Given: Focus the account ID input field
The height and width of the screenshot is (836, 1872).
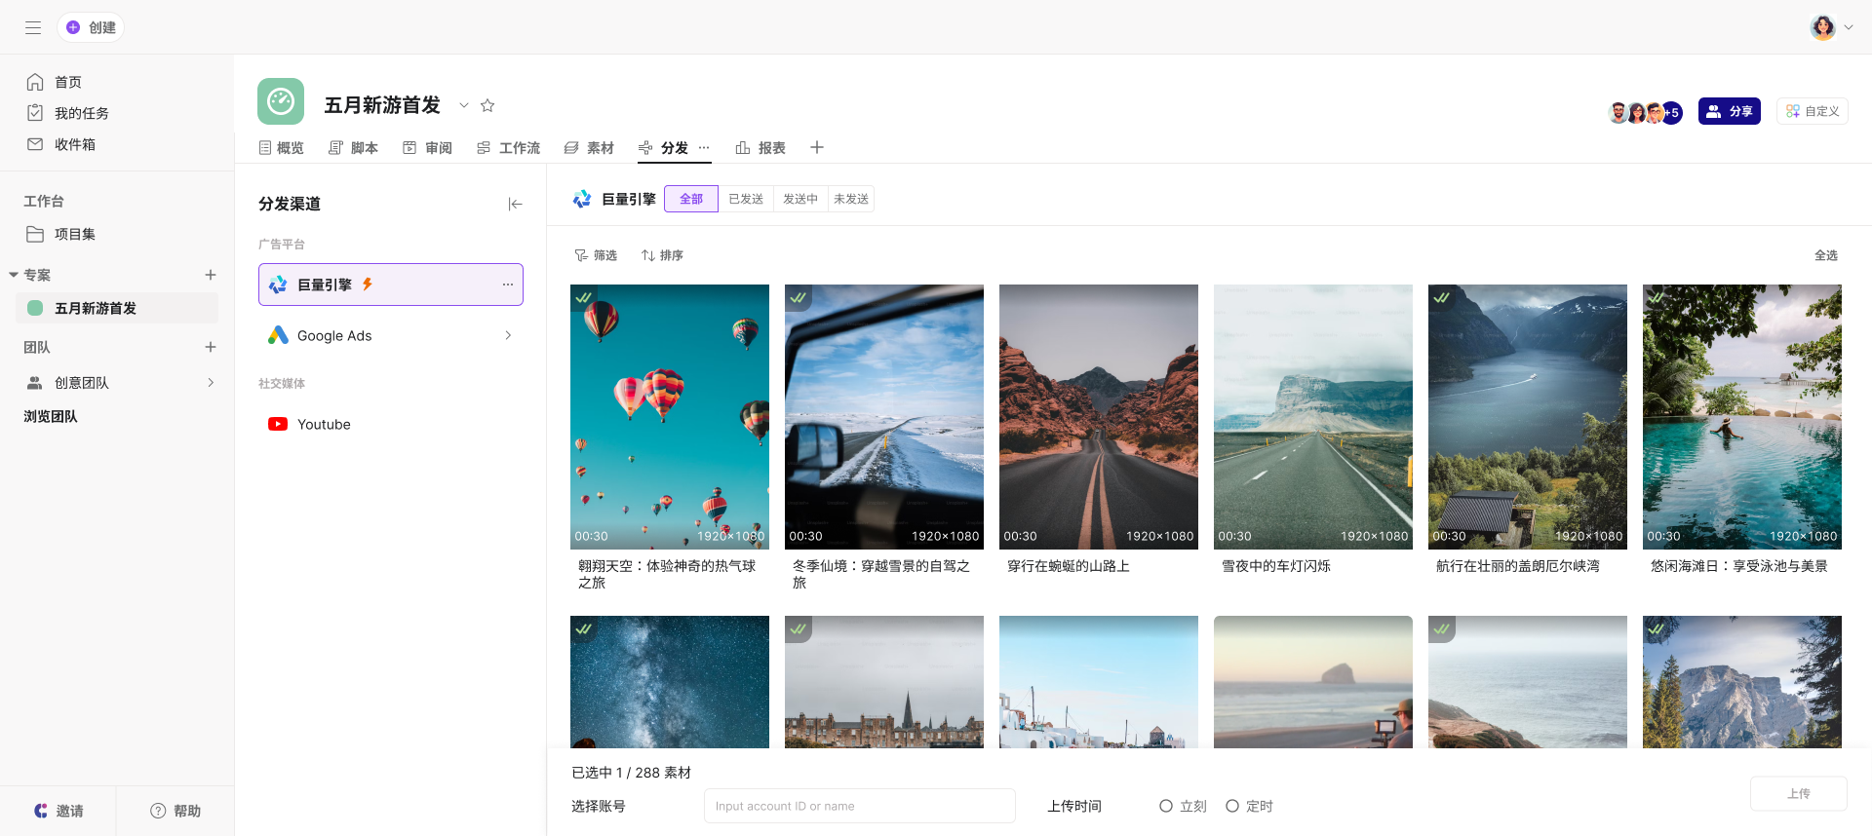Looking at the screenshot, I should coord(859,806).
